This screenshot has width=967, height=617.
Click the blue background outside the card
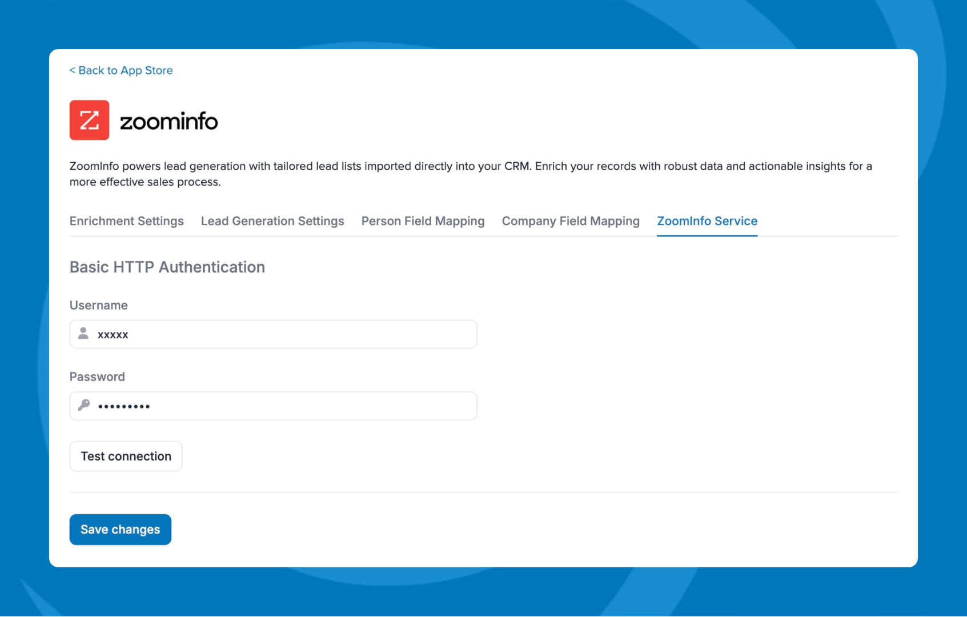tap(23, 286)
